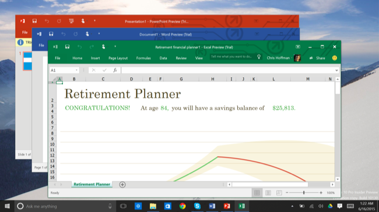This screenshot has height=212, width=379.
Task: Click the formula bar Enter checkmark
Action: click(x=104, y=70)
